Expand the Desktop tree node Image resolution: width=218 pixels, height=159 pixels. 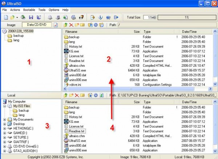tap(5, 124)
